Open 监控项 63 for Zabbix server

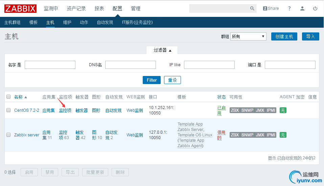pos(63,135)
